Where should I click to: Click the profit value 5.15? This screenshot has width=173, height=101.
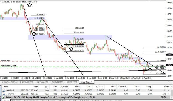164,94
